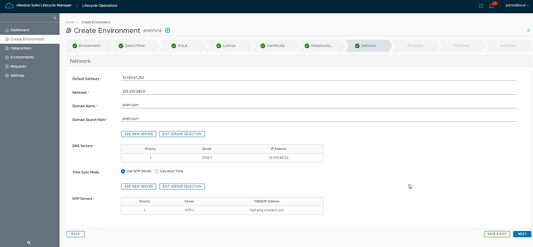The width and height of the screenshot is (533, 247).
Task: Go to the License wizard step
Action: (x=229, y=46)
